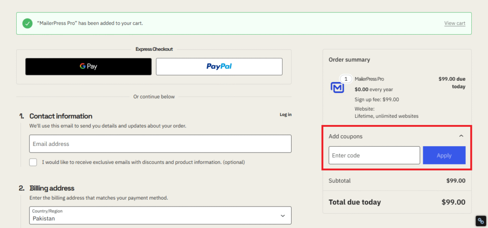Click the Order summary heading

[349, 60]
